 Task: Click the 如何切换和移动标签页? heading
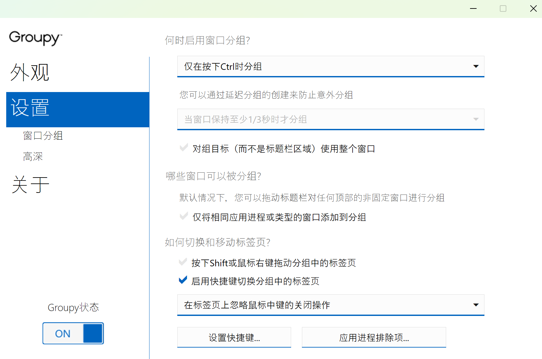point(218,242)
